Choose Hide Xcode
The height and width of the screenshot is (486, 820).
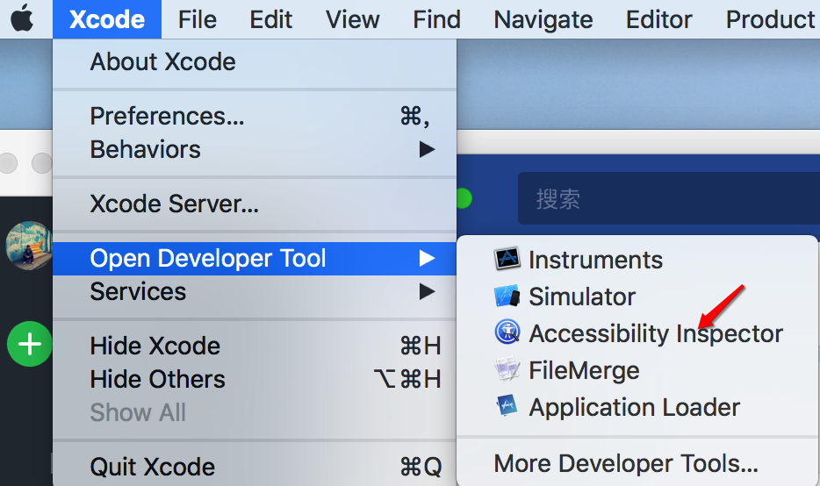pyautogui.click(x=255, y=346)
